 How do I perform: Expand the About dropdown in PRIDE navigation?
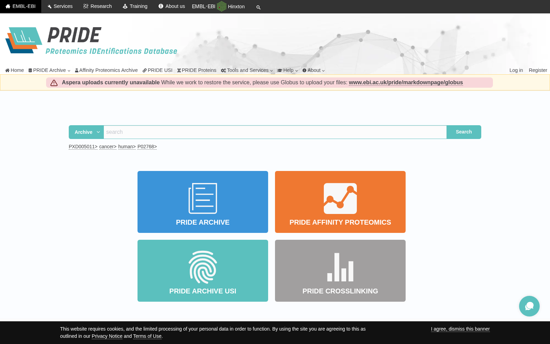tap(313, 70)
